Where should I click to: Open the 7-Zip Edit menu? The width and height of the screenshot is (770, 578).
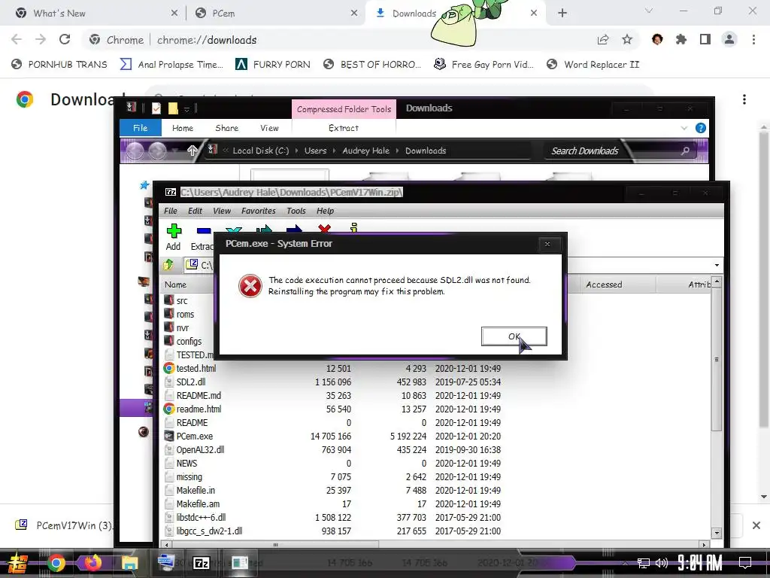click(195, 211)
